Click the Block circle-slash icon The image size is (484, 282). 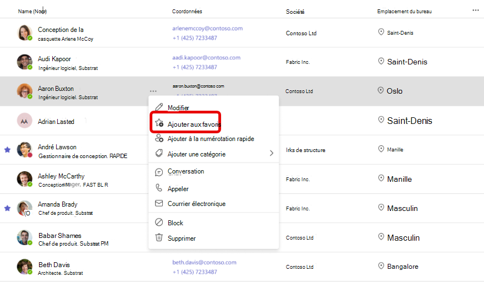[x=159, y=223]
